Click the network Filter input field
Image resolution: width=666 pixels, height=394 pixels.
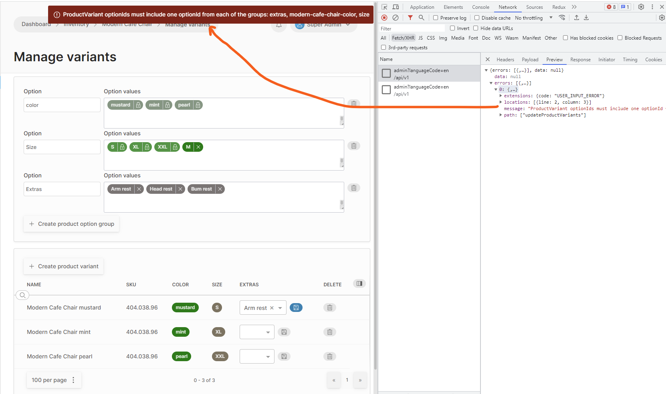pos(413,28)
